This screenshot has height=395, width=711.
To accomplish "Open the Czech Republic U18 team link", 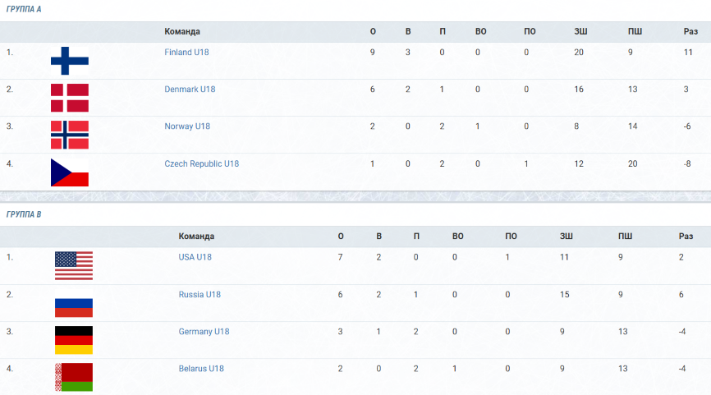I will (x=201, y=163).
